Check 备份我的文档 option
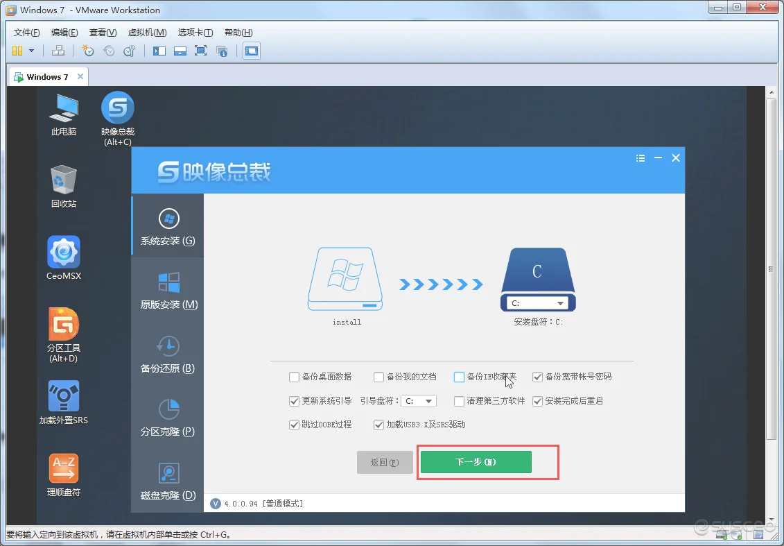784x546 pixels. tap(378, 377)
